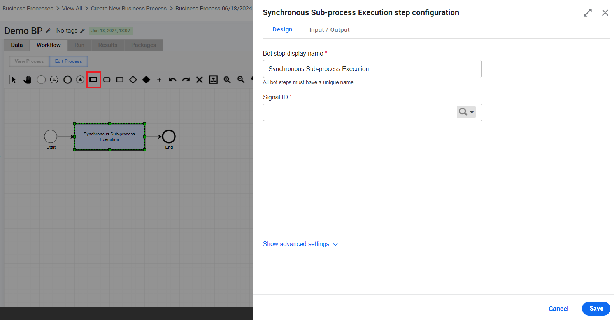The width and height of the screenshot is (614, 321).
Task: Edit tags using the pencil icon
Action: click(x=82, y=31)
